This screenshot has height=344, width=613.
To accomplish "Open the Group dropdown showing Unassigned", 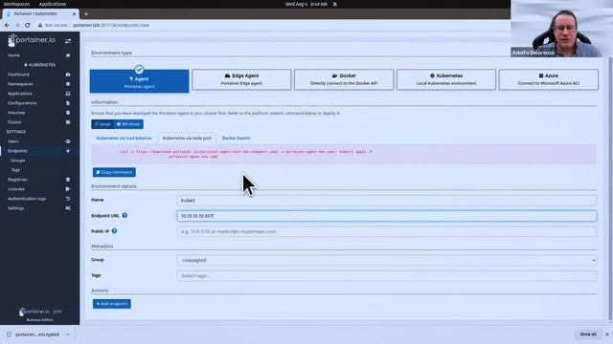I will tap(387, 260).
